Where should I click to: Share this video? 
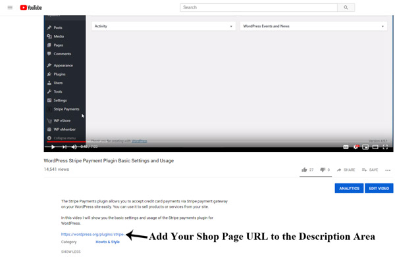pos(346,170)
